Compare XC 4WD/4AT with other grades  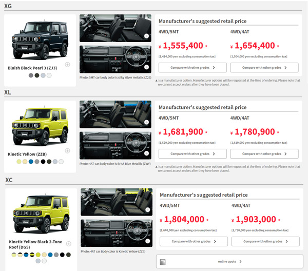pos(265,241)
